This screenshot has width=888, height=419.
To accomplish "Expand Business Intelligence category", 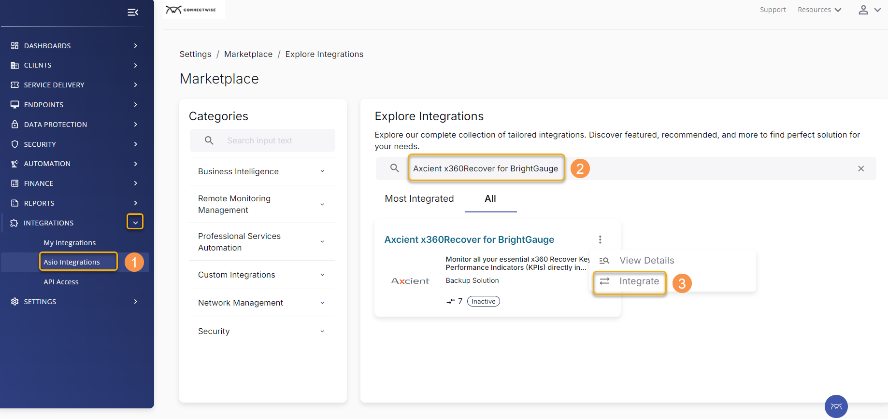I will (262, 171).
